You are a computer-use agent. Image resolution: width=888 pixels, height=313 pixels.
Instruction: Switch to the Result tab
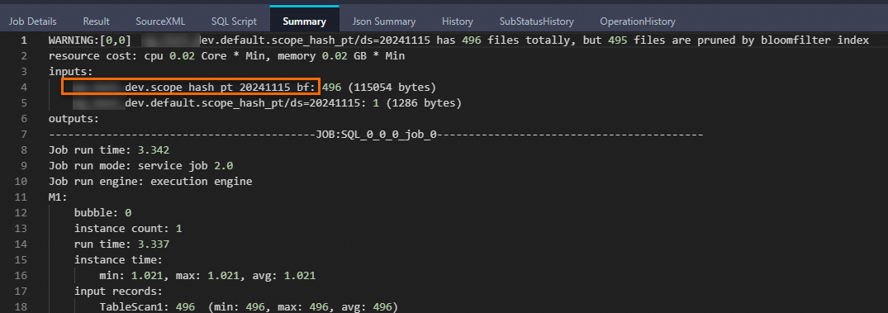[97, 21]
